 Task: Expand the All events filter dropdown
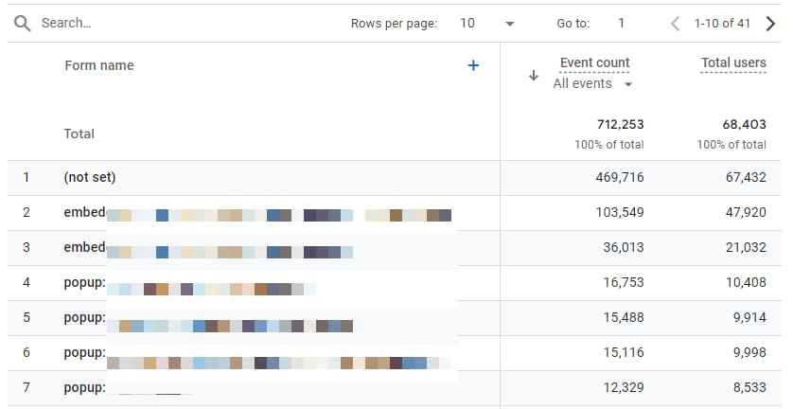(x=592, y=83)
